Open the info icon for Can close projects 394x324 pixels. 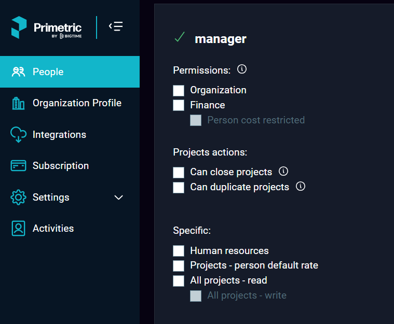pos(283,171)
